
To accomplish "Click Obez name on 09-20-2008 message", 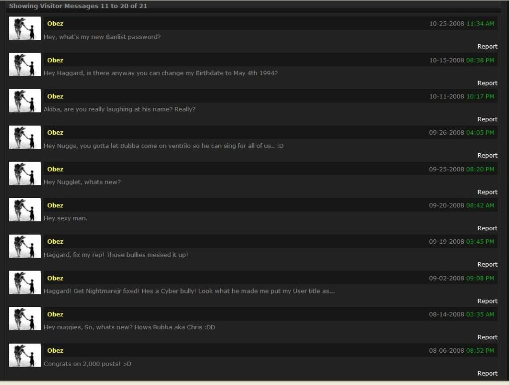I will click(x=55, y=205).
